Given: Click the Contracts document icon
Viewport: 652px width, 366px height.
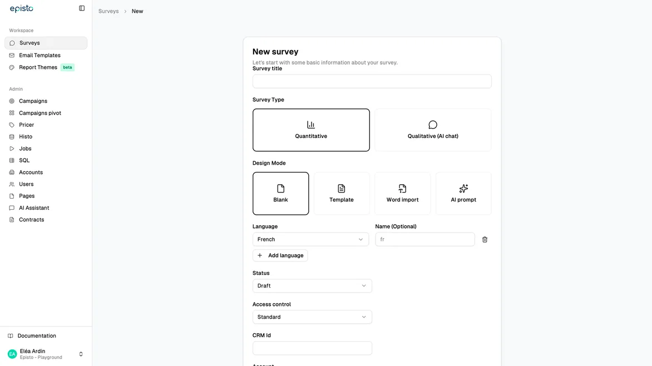Looking at the screenshot, I should click(x=12, y=220).
